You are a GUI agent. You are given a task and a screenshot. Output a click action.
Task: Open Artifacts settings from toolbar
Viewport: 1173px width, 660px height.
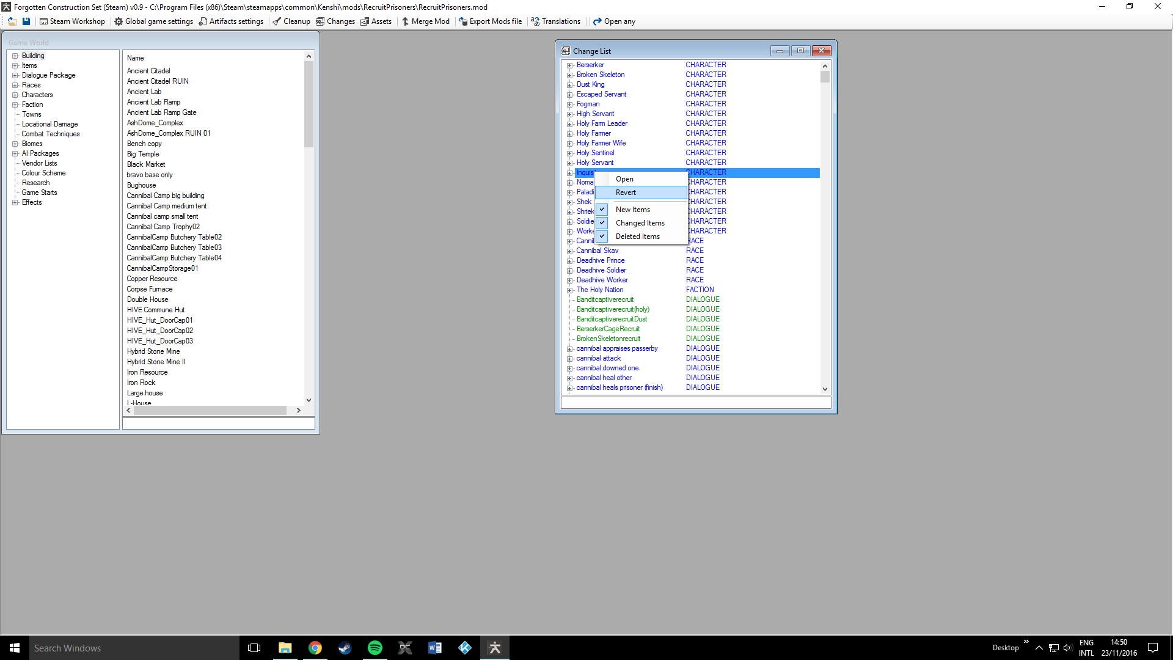click(x=231, y=21)
